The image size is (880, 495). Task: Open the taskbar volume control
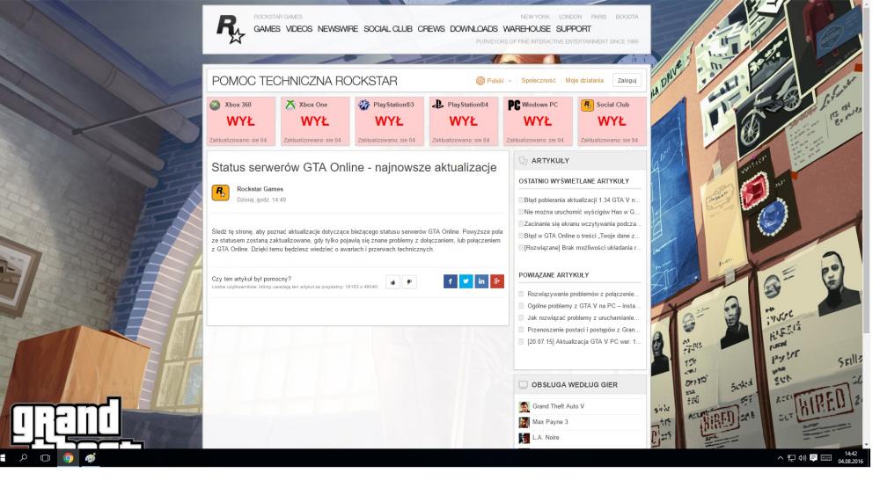tap(803, 458)
